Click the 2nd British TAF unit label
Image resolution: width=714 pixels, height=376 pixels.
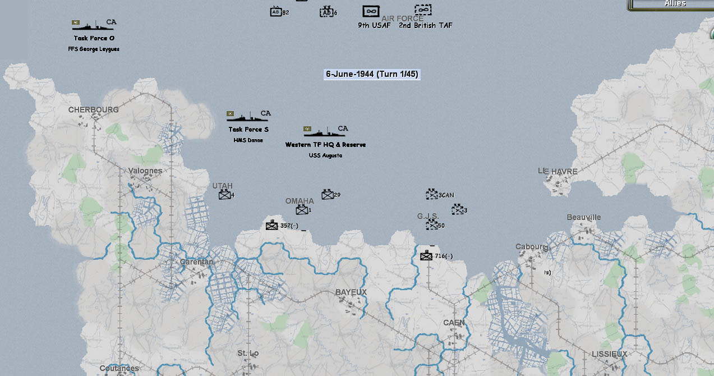(426, 25)
